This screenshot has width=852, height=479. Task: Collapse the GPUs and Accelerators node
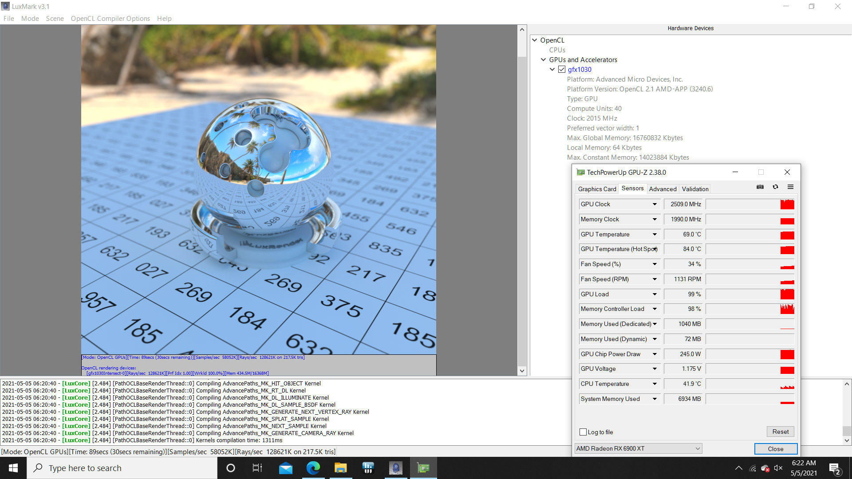coord(544,60)
